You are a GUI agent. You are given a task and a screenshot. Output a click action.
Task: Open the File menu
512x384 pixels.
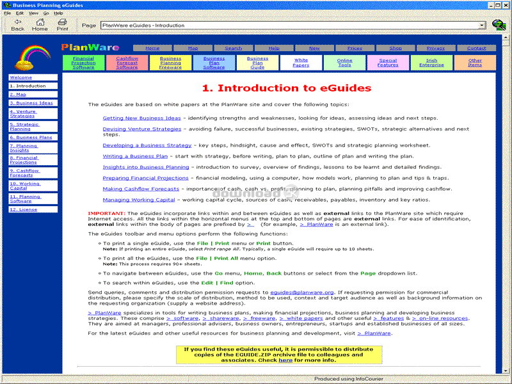pyautogui.click(x=7, y=13)
